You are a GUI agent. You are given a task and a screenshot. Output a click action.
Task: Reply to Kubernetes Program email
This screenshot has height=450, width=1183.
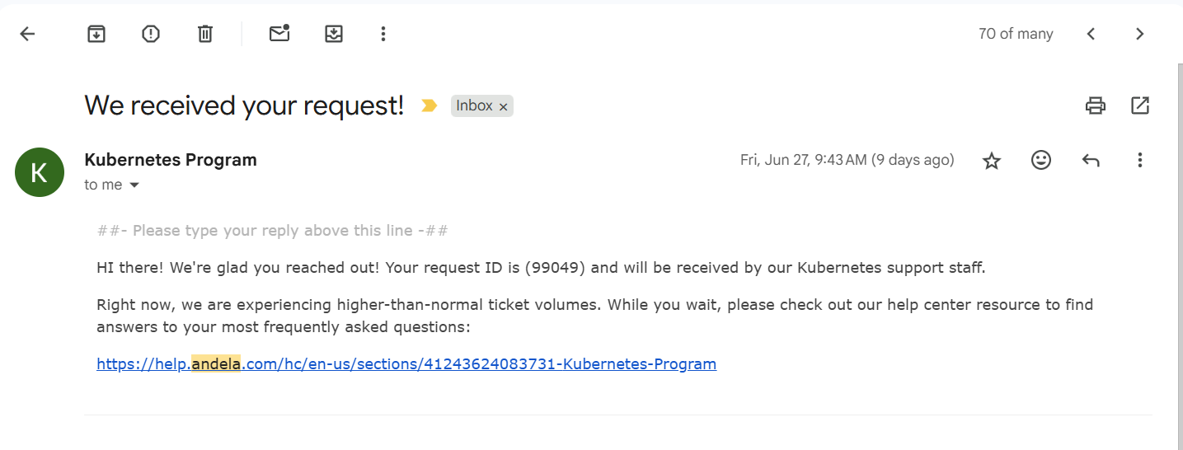1091,161
